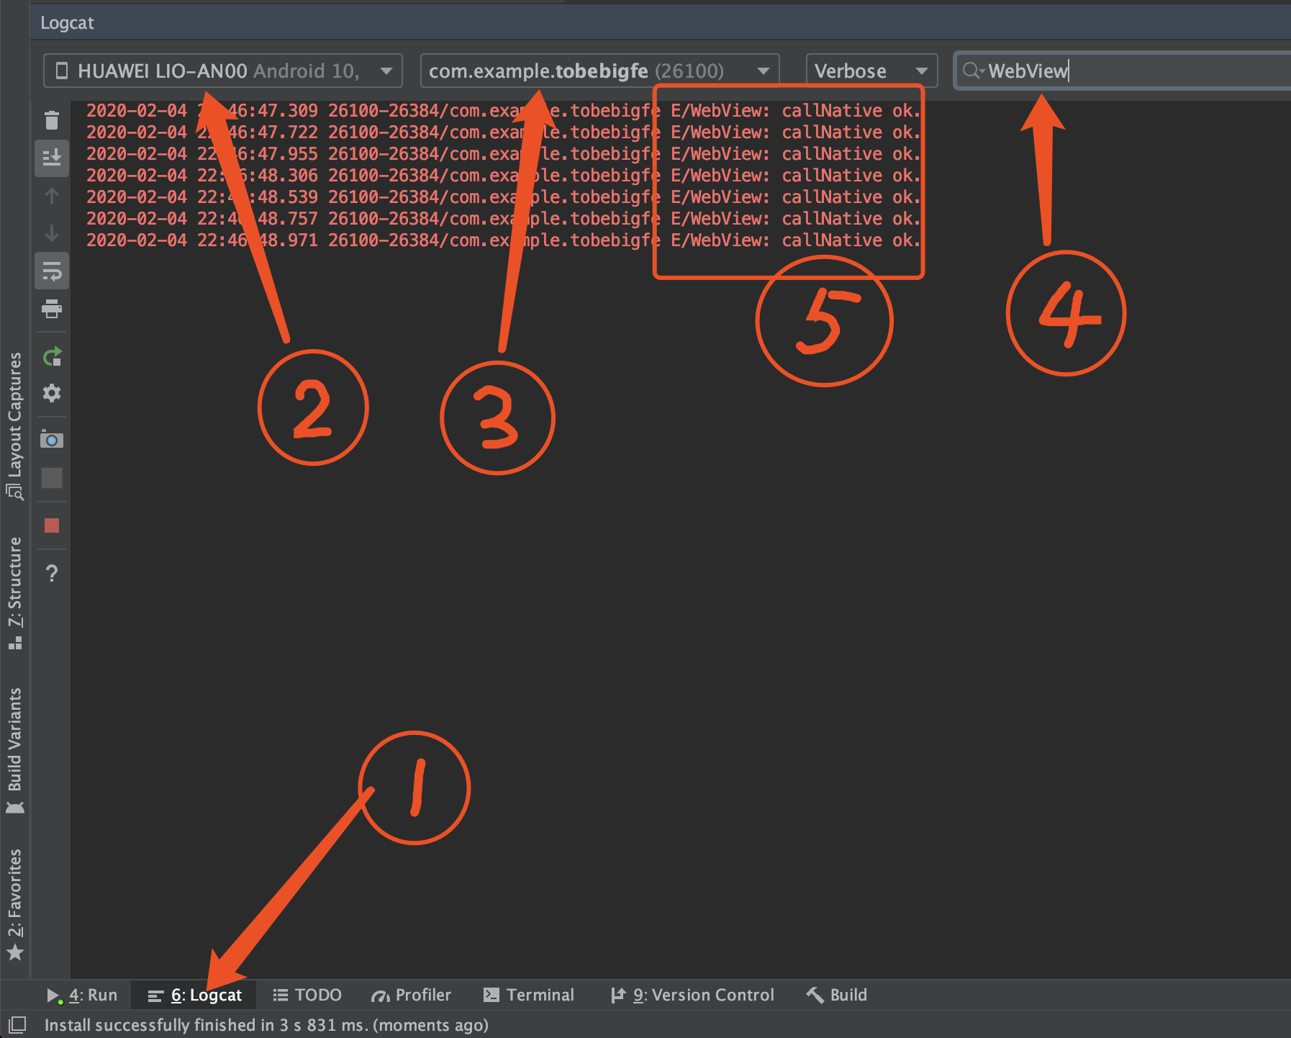Print the Logcat output
Viewport: 1291px width, 1038px height.
(x=52, y=309)
